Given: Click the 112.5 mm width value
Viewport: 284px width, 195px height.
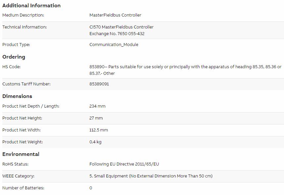Looking at the screenshot, I should [x=99, y=130].
